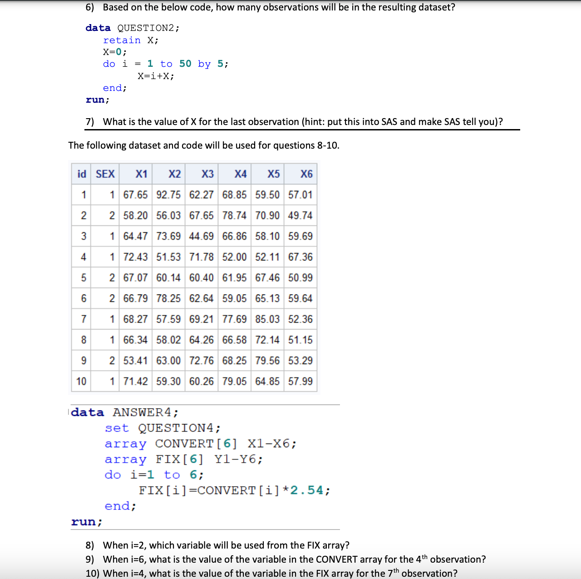Click the sentence introducing questions 8-10
The image size is (581, 579).
click(x=204, y=145)
